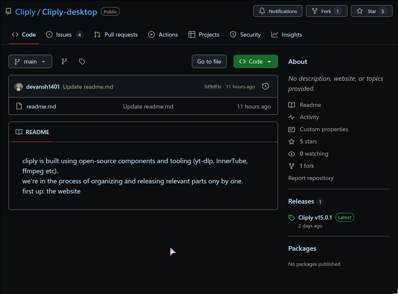Click the readme.md file icon

click(19, 106)
